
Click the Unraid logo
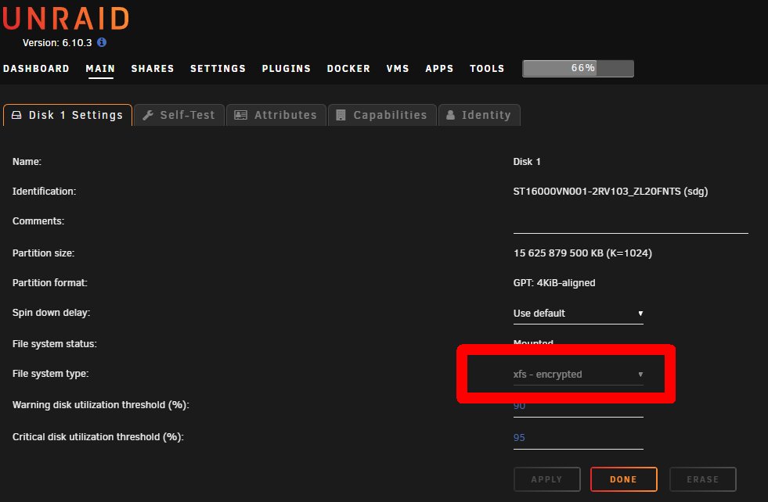pos(66,18)
